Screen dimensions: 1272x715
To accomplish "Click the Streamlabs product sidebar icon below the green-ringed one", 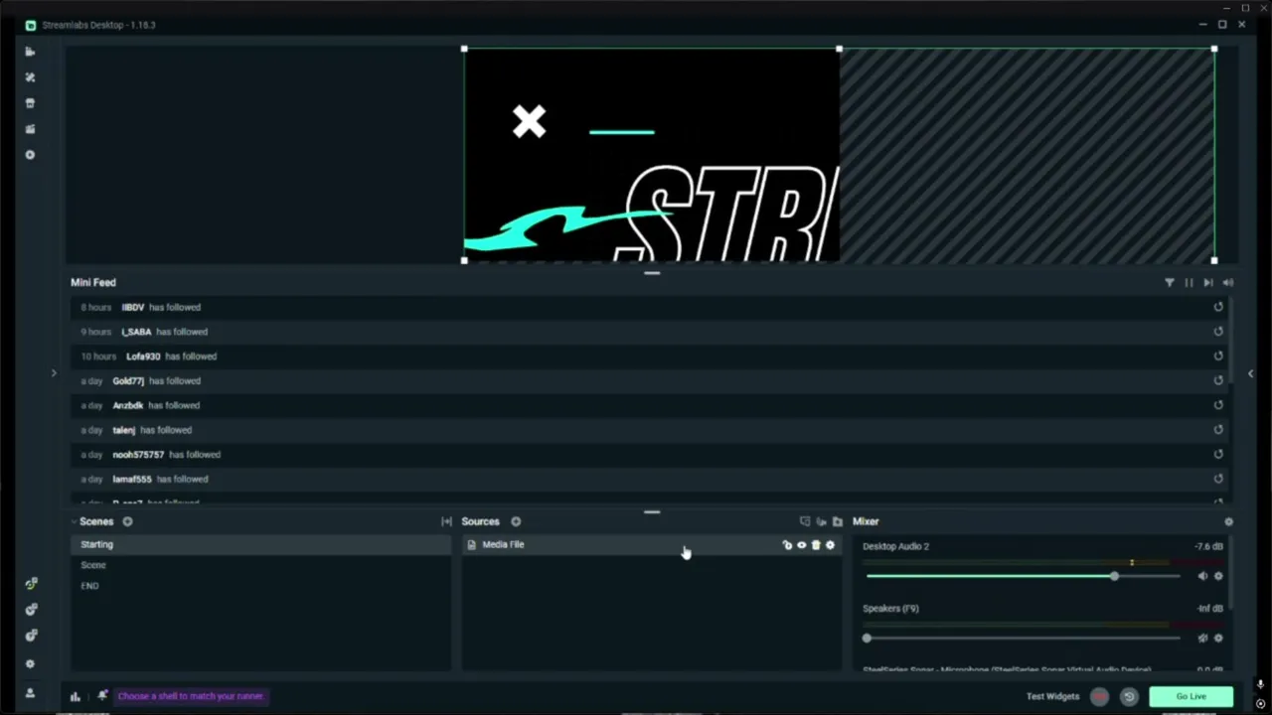I will coord(31,610).
